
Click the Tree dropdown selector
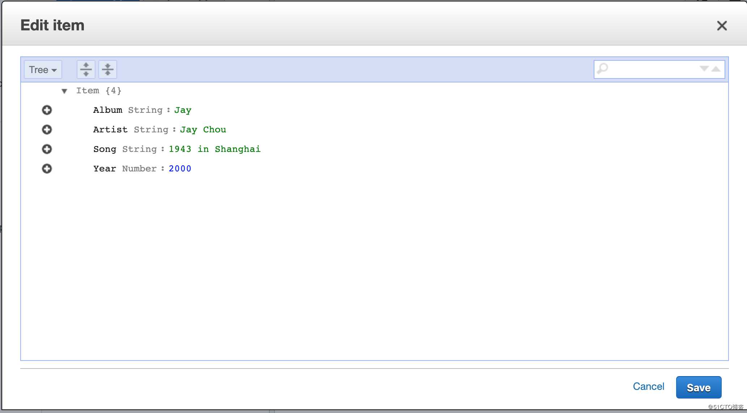pos(43,69)
